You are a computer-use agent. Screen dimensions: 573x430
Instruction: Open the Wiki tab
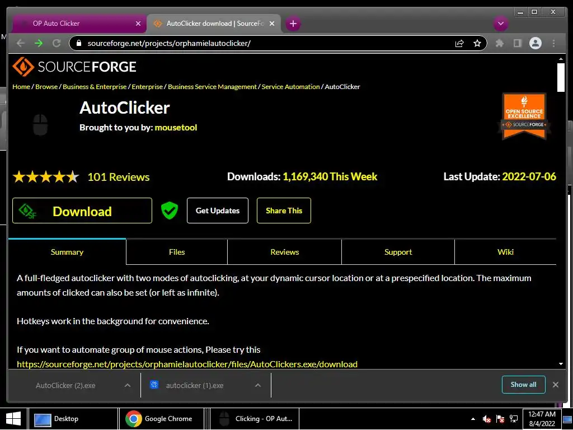tap(505, 252)
